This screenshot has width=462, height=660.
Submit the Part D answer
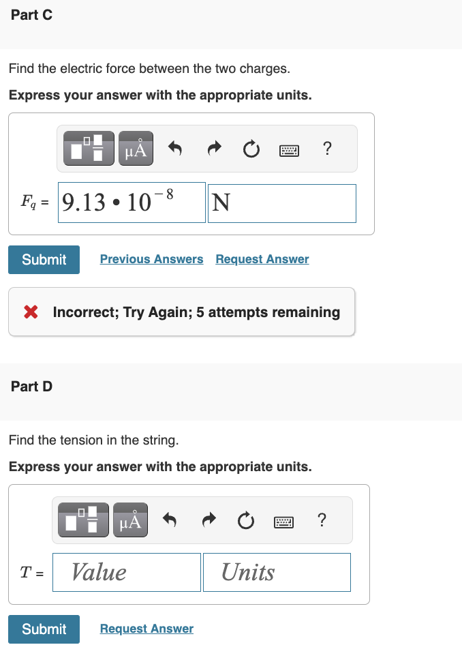(x=44, y=629)
